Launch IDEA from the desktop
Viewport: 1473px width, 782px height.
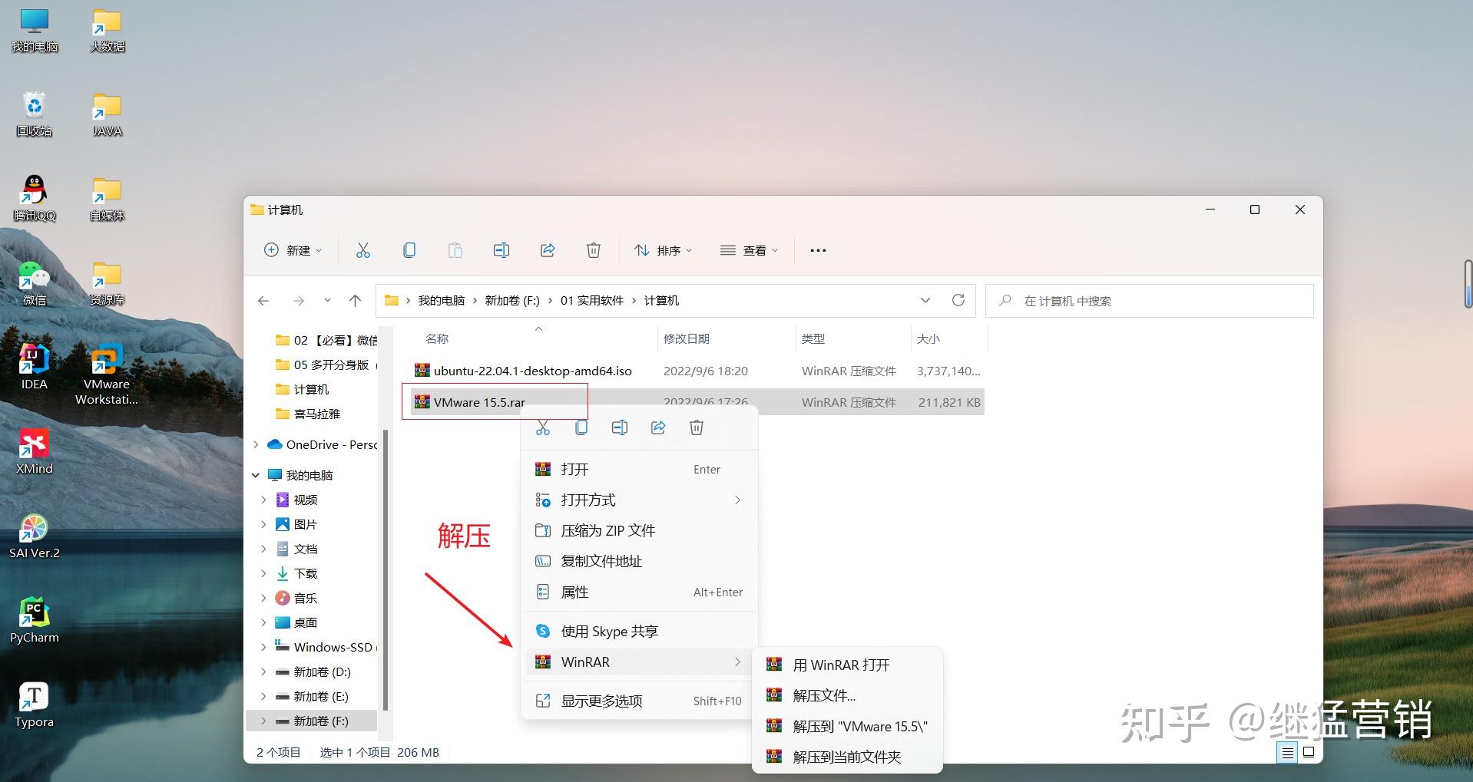coord(35,368)
